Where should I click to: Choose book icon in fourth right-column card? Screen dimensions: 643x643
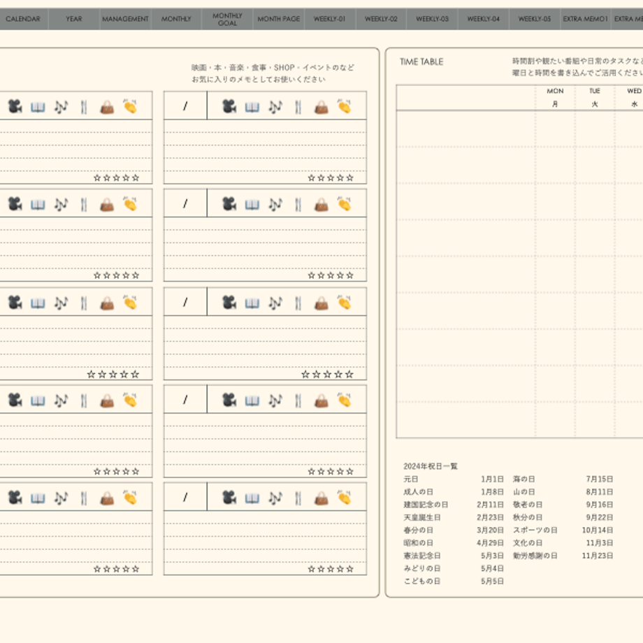tap(252, 400)
